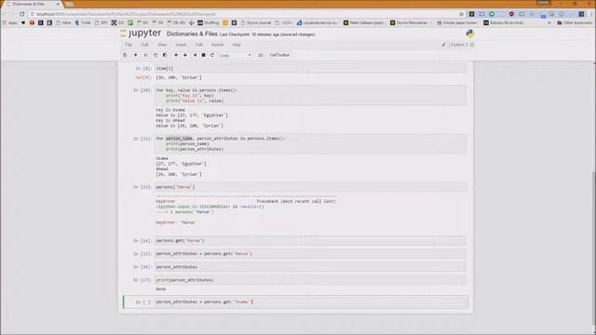Viewport: 596px width, 335px height.
Task: Copy the selected cell using the toolbar icon
Action: tap(156, 55)
